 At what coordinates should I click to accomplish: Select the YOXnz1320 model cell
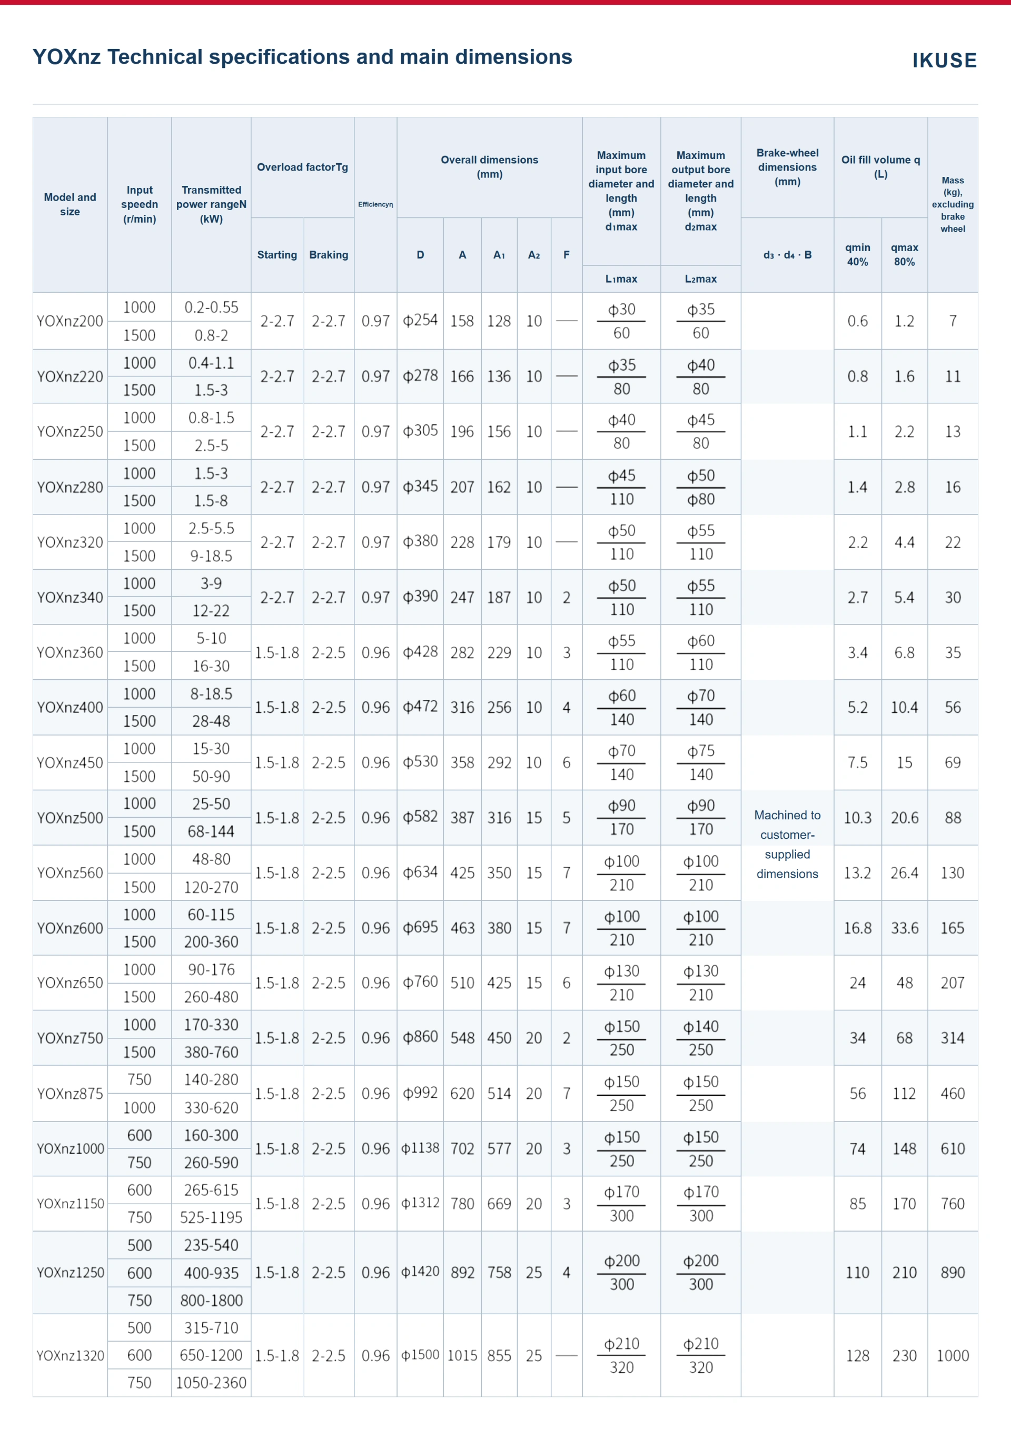tap(70, 1355)
